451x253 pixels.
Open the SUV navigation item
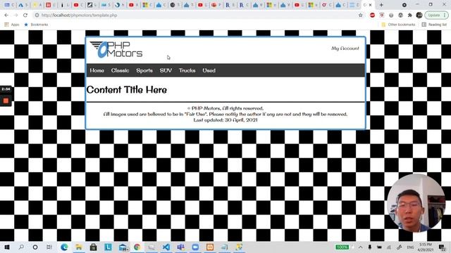(x=166, y=70)
